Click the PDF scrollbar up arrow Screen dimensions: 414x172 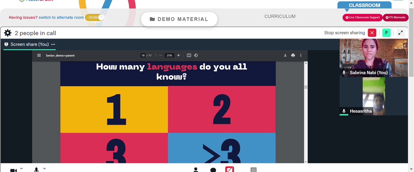click(x=306, y=63)
